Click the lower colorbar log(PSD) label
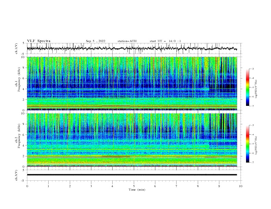Viewport: 271px width, 209px height. point(256,145)
